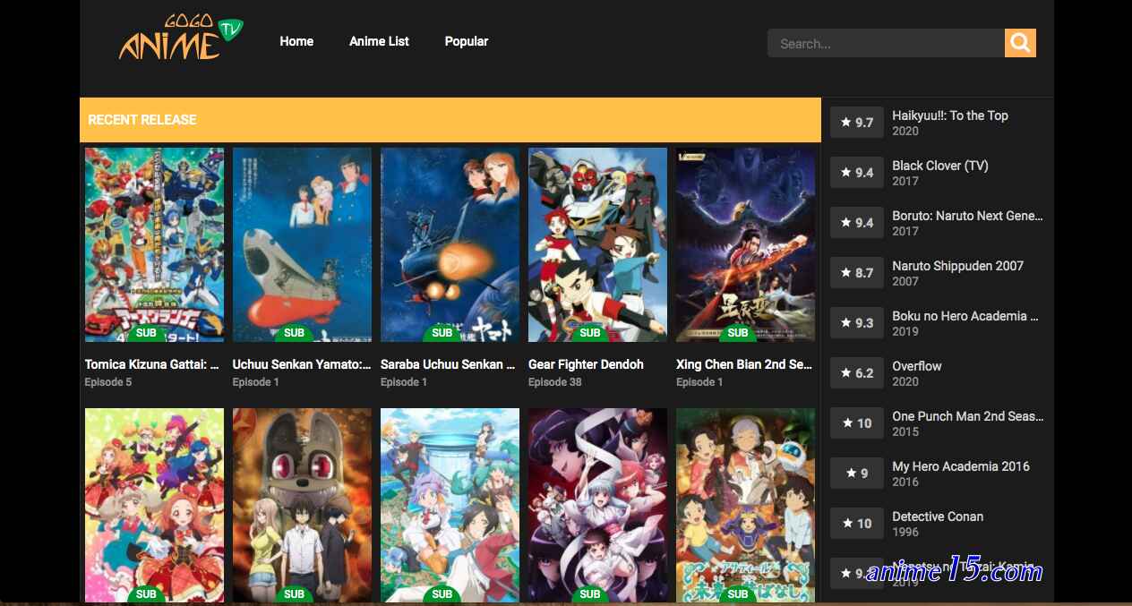Open the blue tower poster in second row

(x=450, y=506)
